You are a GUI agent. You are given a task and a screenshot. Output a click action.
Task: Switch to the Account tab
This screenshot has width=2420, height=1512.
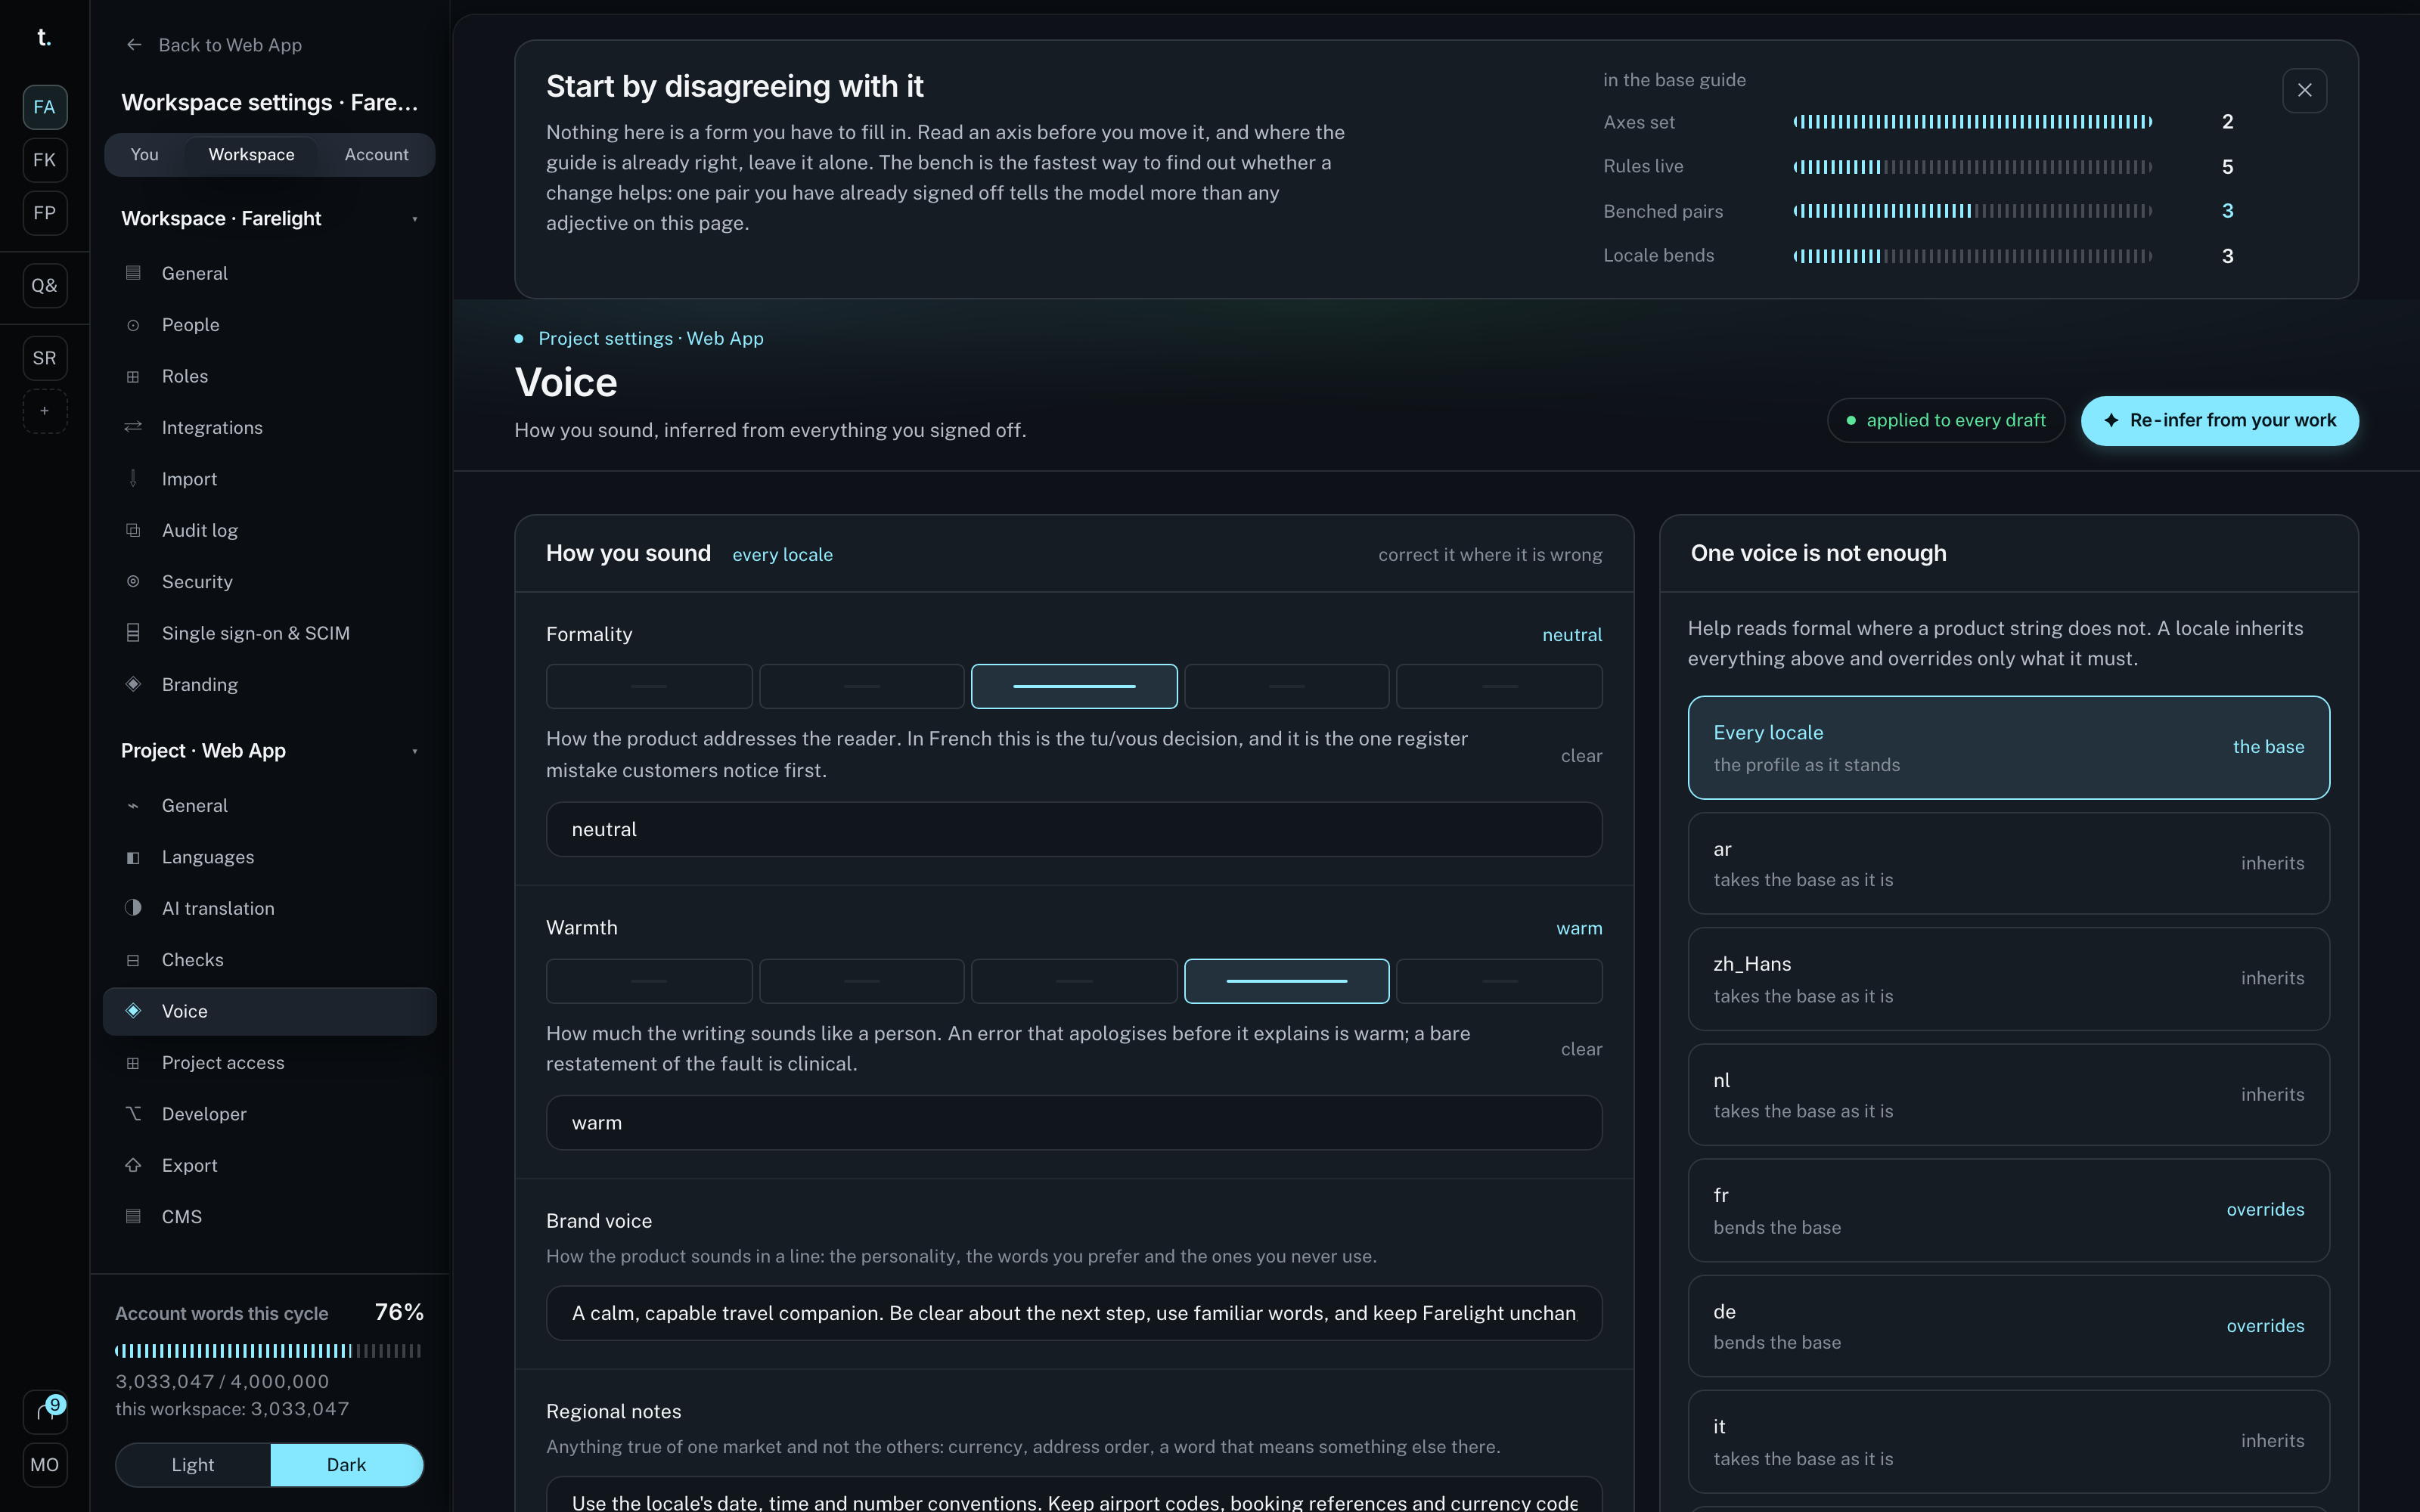(376, 155)
